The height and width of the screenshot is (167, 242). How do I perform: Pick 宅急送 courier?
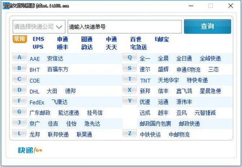click(x=139, y=47)
